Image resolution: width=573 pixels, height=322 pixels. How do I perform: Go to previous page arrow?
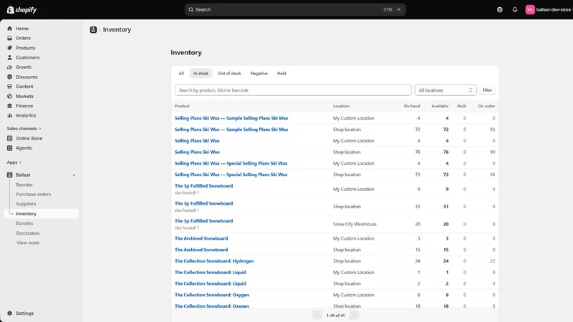coord(317,315)
